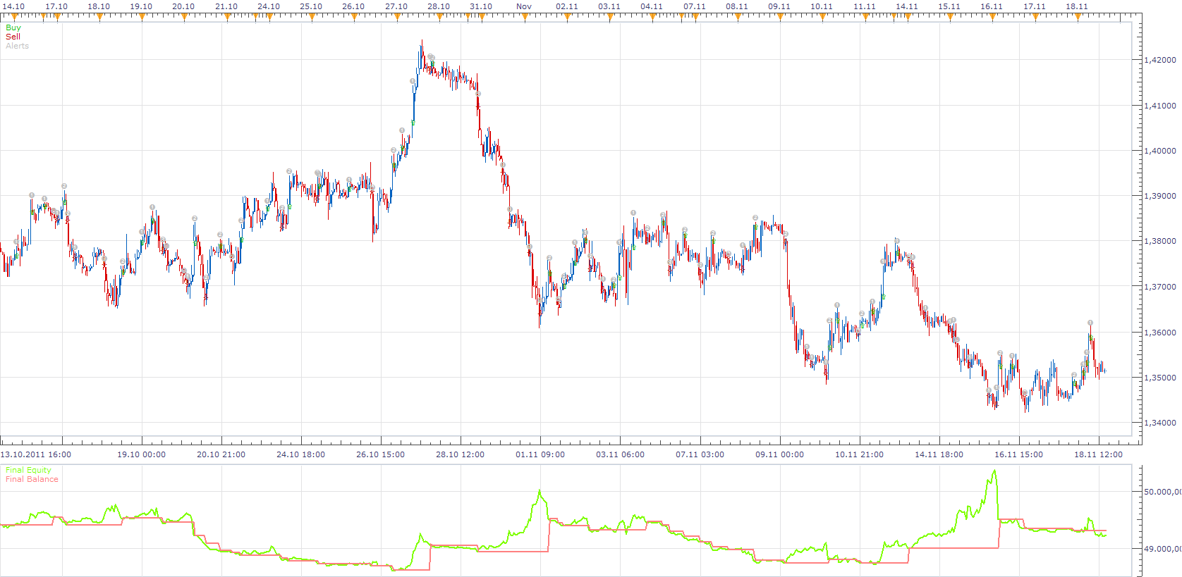Click the orange marker under 16.11
The width and height of the screenshot is (1182, 577).
coord(992,17)
